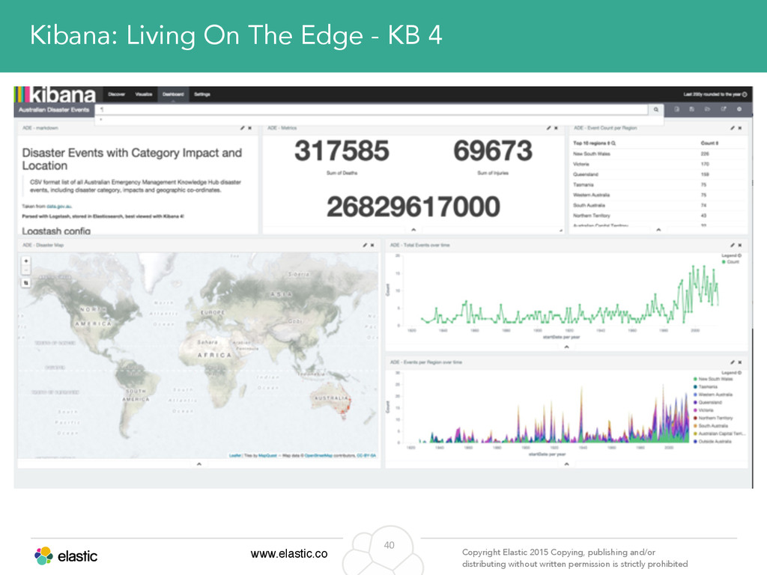Edit the Event Count per Region panel
The height and width of the screenshot is (575, 767).
point(733,128)
